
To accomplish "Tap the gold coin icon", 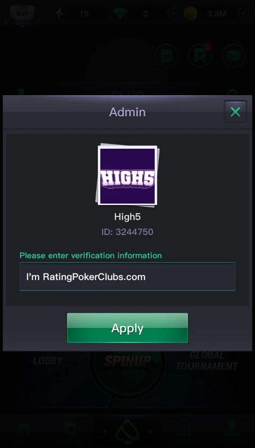I will pyautogui.click(x=190, y=14).
